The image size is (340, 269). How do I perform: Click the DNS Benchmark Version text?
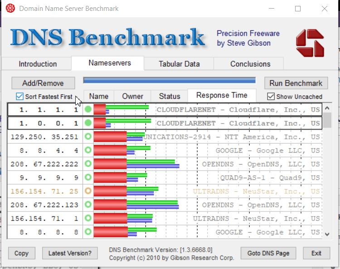coord(160,250)
